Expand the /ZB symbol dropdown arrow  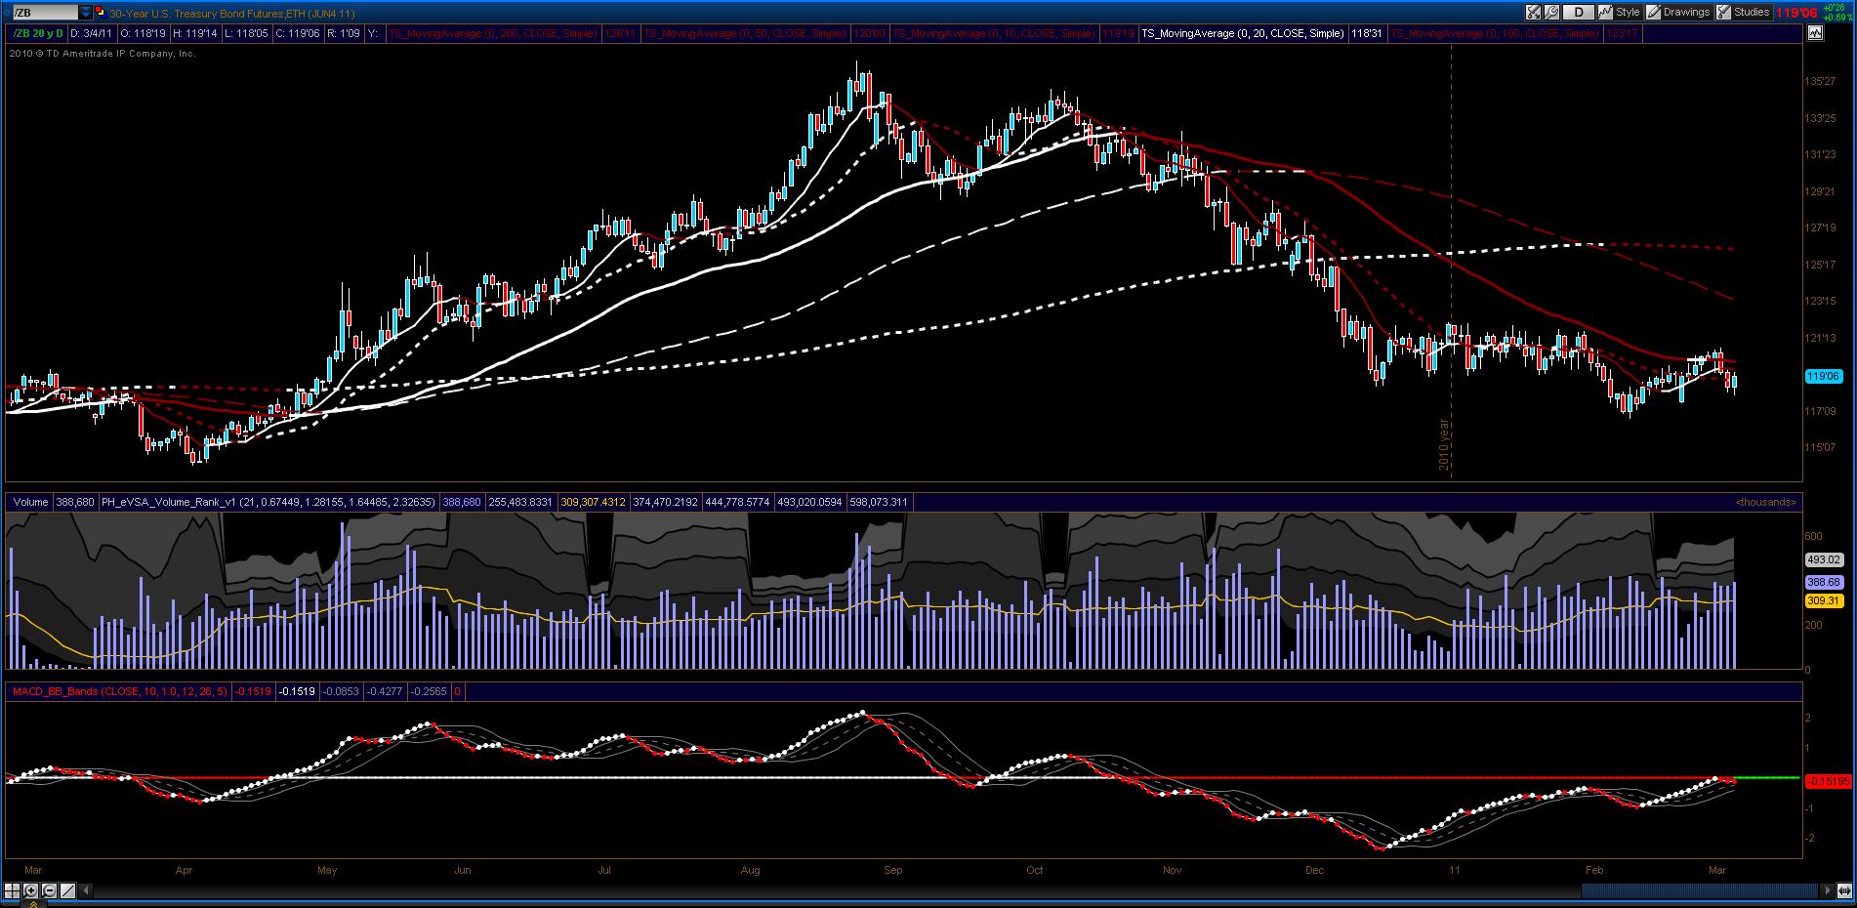click(86, 13)
